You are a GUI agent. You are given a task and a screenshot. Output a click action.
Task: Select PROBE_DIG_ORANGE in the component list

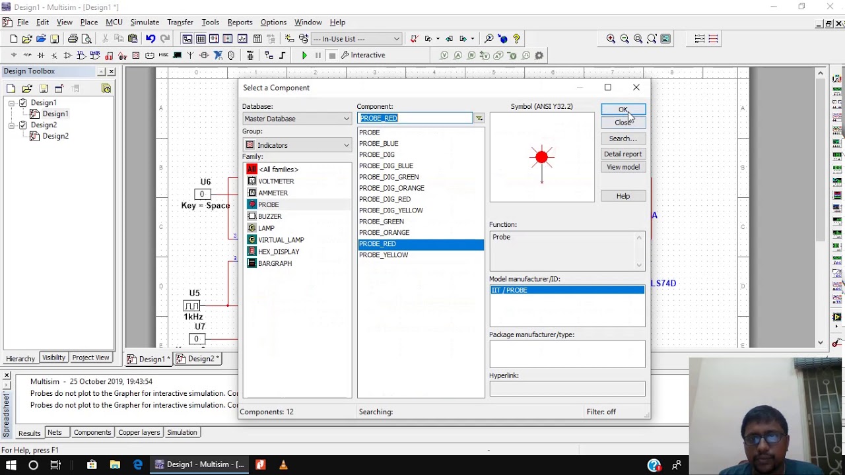[391, 188]
